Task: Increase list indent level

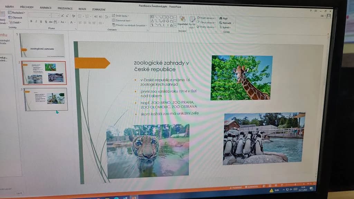Action: tap(101, 17)
